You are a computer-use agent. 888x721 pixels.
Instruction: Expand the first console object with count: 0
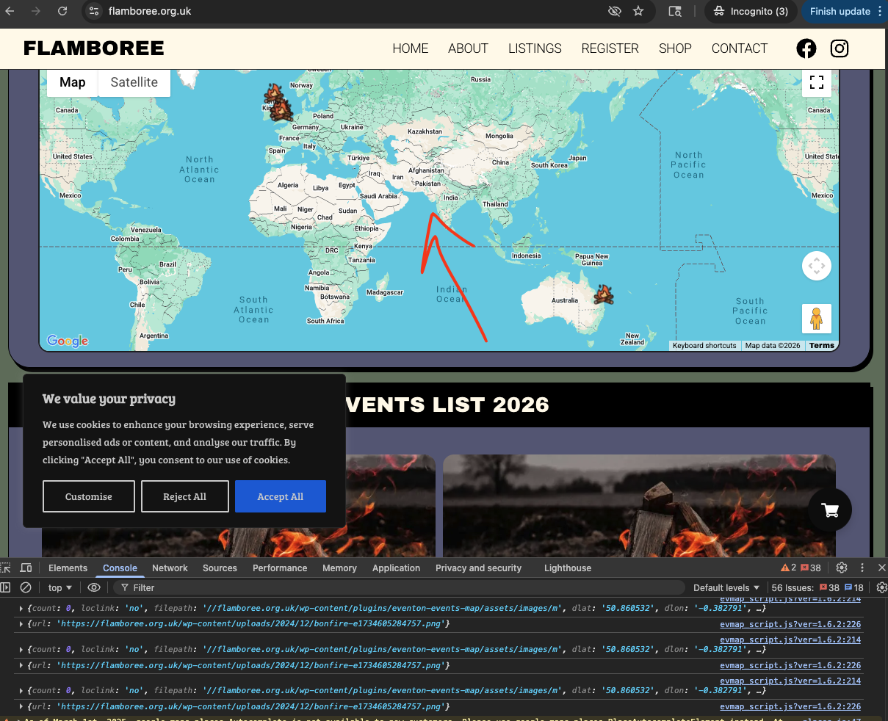click(x=21, y=608)
